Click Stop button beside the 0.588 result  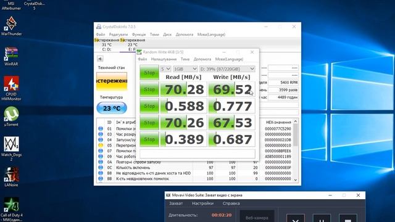[149, 106]
